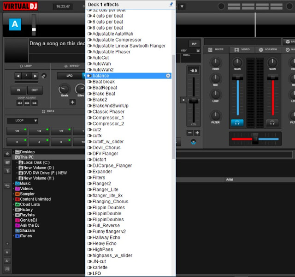Trigger the 1/2 loop pad
The width and height of the screenshot is (295, 277).
[x=61, y=131]
